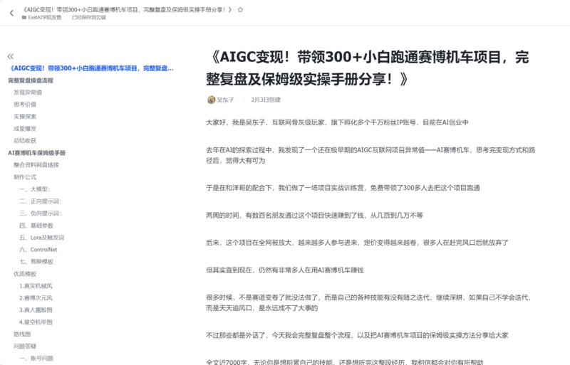This screenshot has height=365, width=570.
Task: Select outline entry 六、ControlNet
Action: (x=38, y=250)
